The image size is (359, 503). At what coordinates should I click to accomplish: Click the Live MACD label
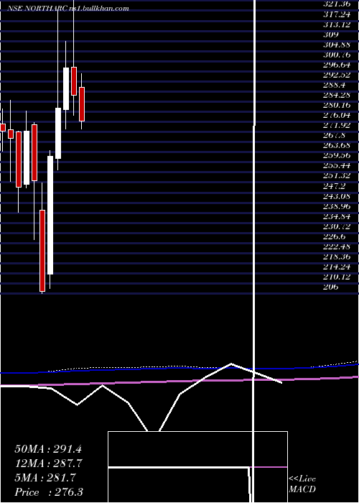click(302, 484)
